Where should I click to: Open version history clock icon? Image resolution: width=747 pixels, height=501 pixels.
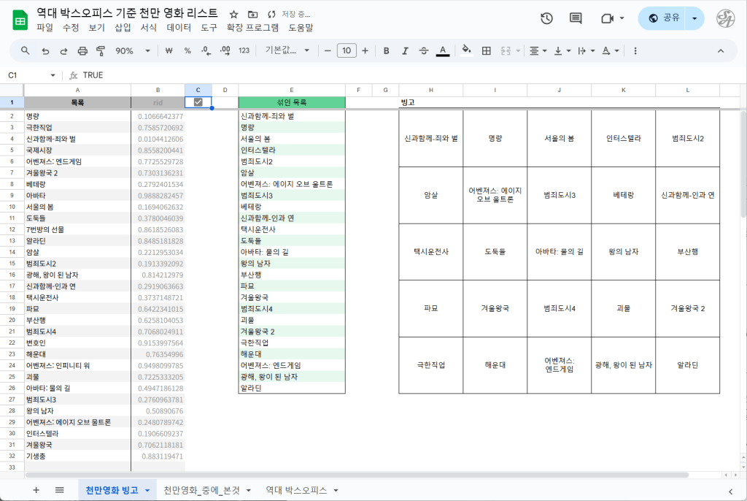click(x=546, y=18)
